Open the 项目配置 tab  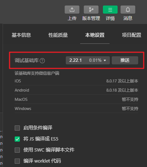click(x=132, y=35)
